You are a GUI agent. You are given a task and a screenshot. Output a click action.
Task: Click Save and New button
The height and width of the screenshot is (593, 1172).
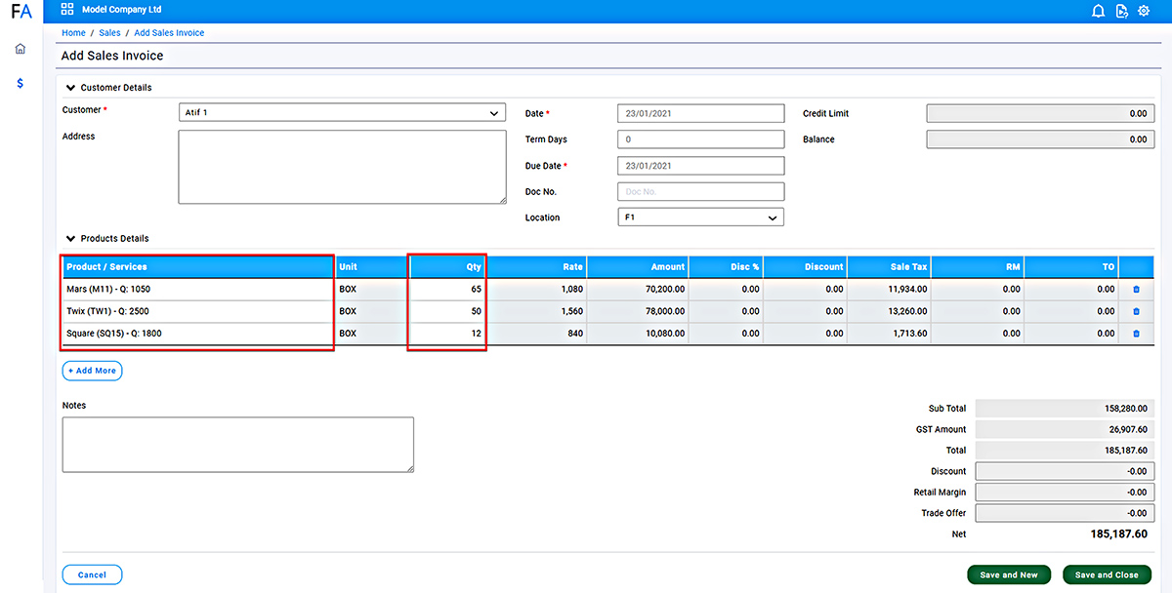pos(1009,574)
